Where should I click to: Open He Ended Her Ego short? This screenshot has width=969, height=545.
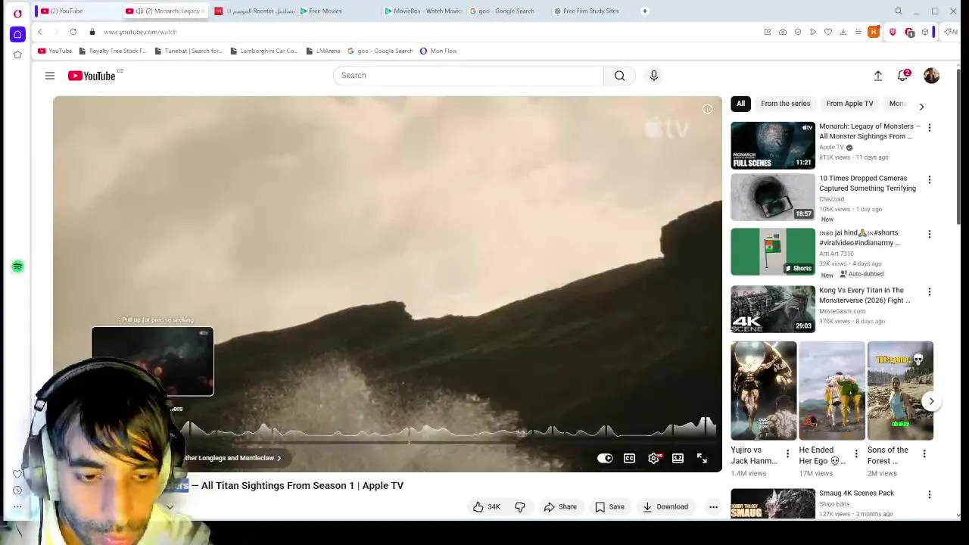pos(831,391)
